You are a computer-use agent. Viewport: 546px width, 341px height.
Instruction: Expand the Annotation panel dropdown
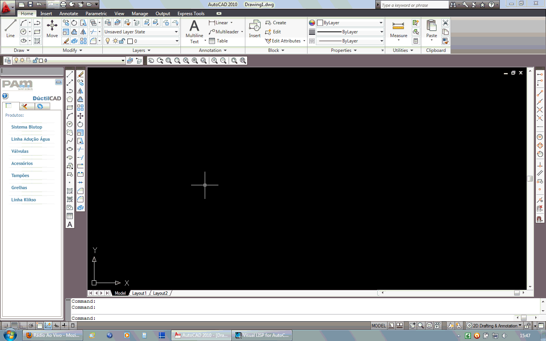(213, 50)
